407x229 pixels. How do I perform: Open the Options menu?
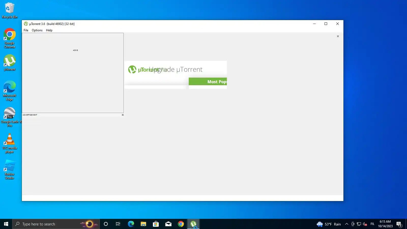(37, 30)
